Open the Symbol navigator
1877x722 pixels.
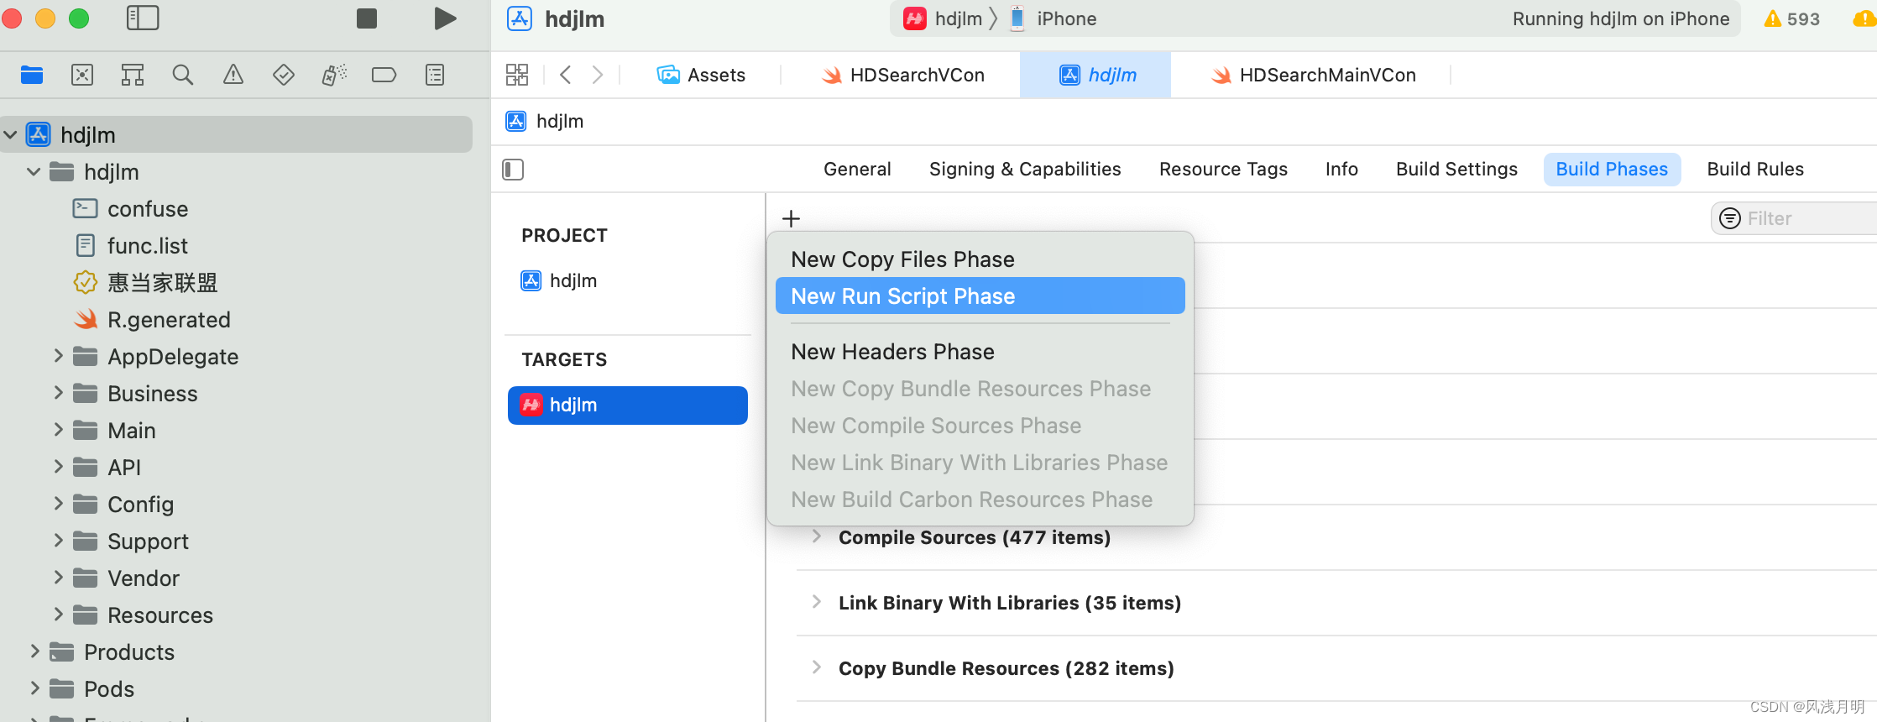[133, 75]
